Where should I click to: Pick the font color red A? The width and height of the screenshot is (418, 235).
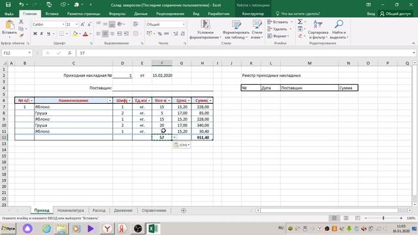[86, 33]
